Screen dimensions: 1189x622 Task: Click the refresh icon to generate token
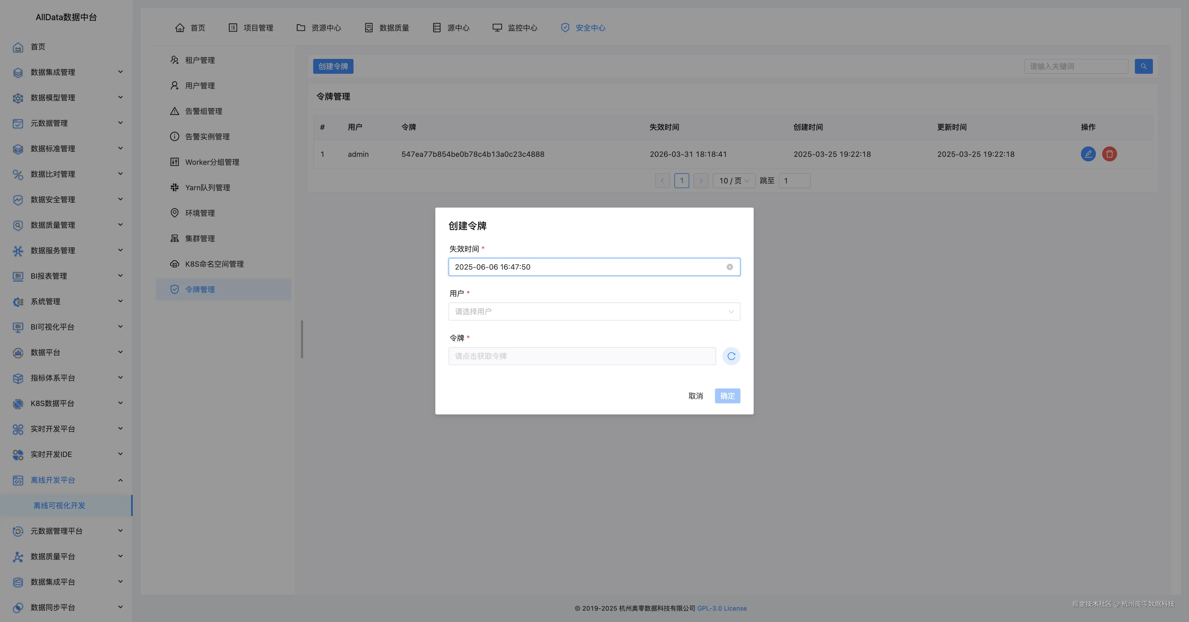(731, 356)
